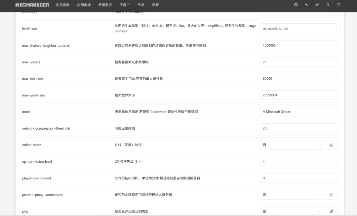Switch to 数据监控 page

pos(105,5)
